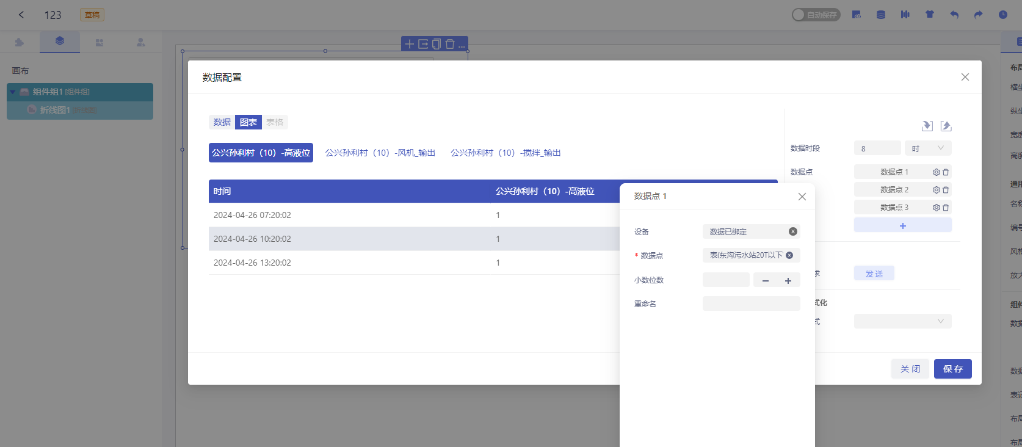The height and width of the screenshot is (447, 1022).
Task: Switch to the layers tab in sidebar
Action: pos(60,42)
